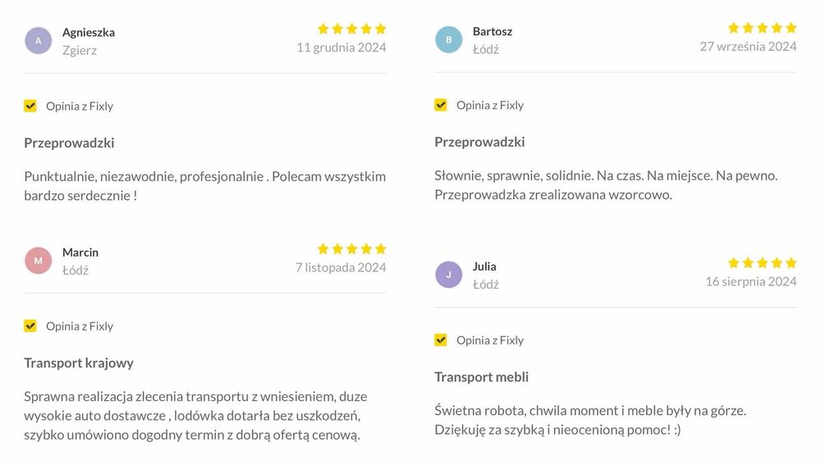Viewport: 821px width, 465px height.
Task: Click the Przeprowadzki heading in Agnieszka's review
Action: point(69,143)
